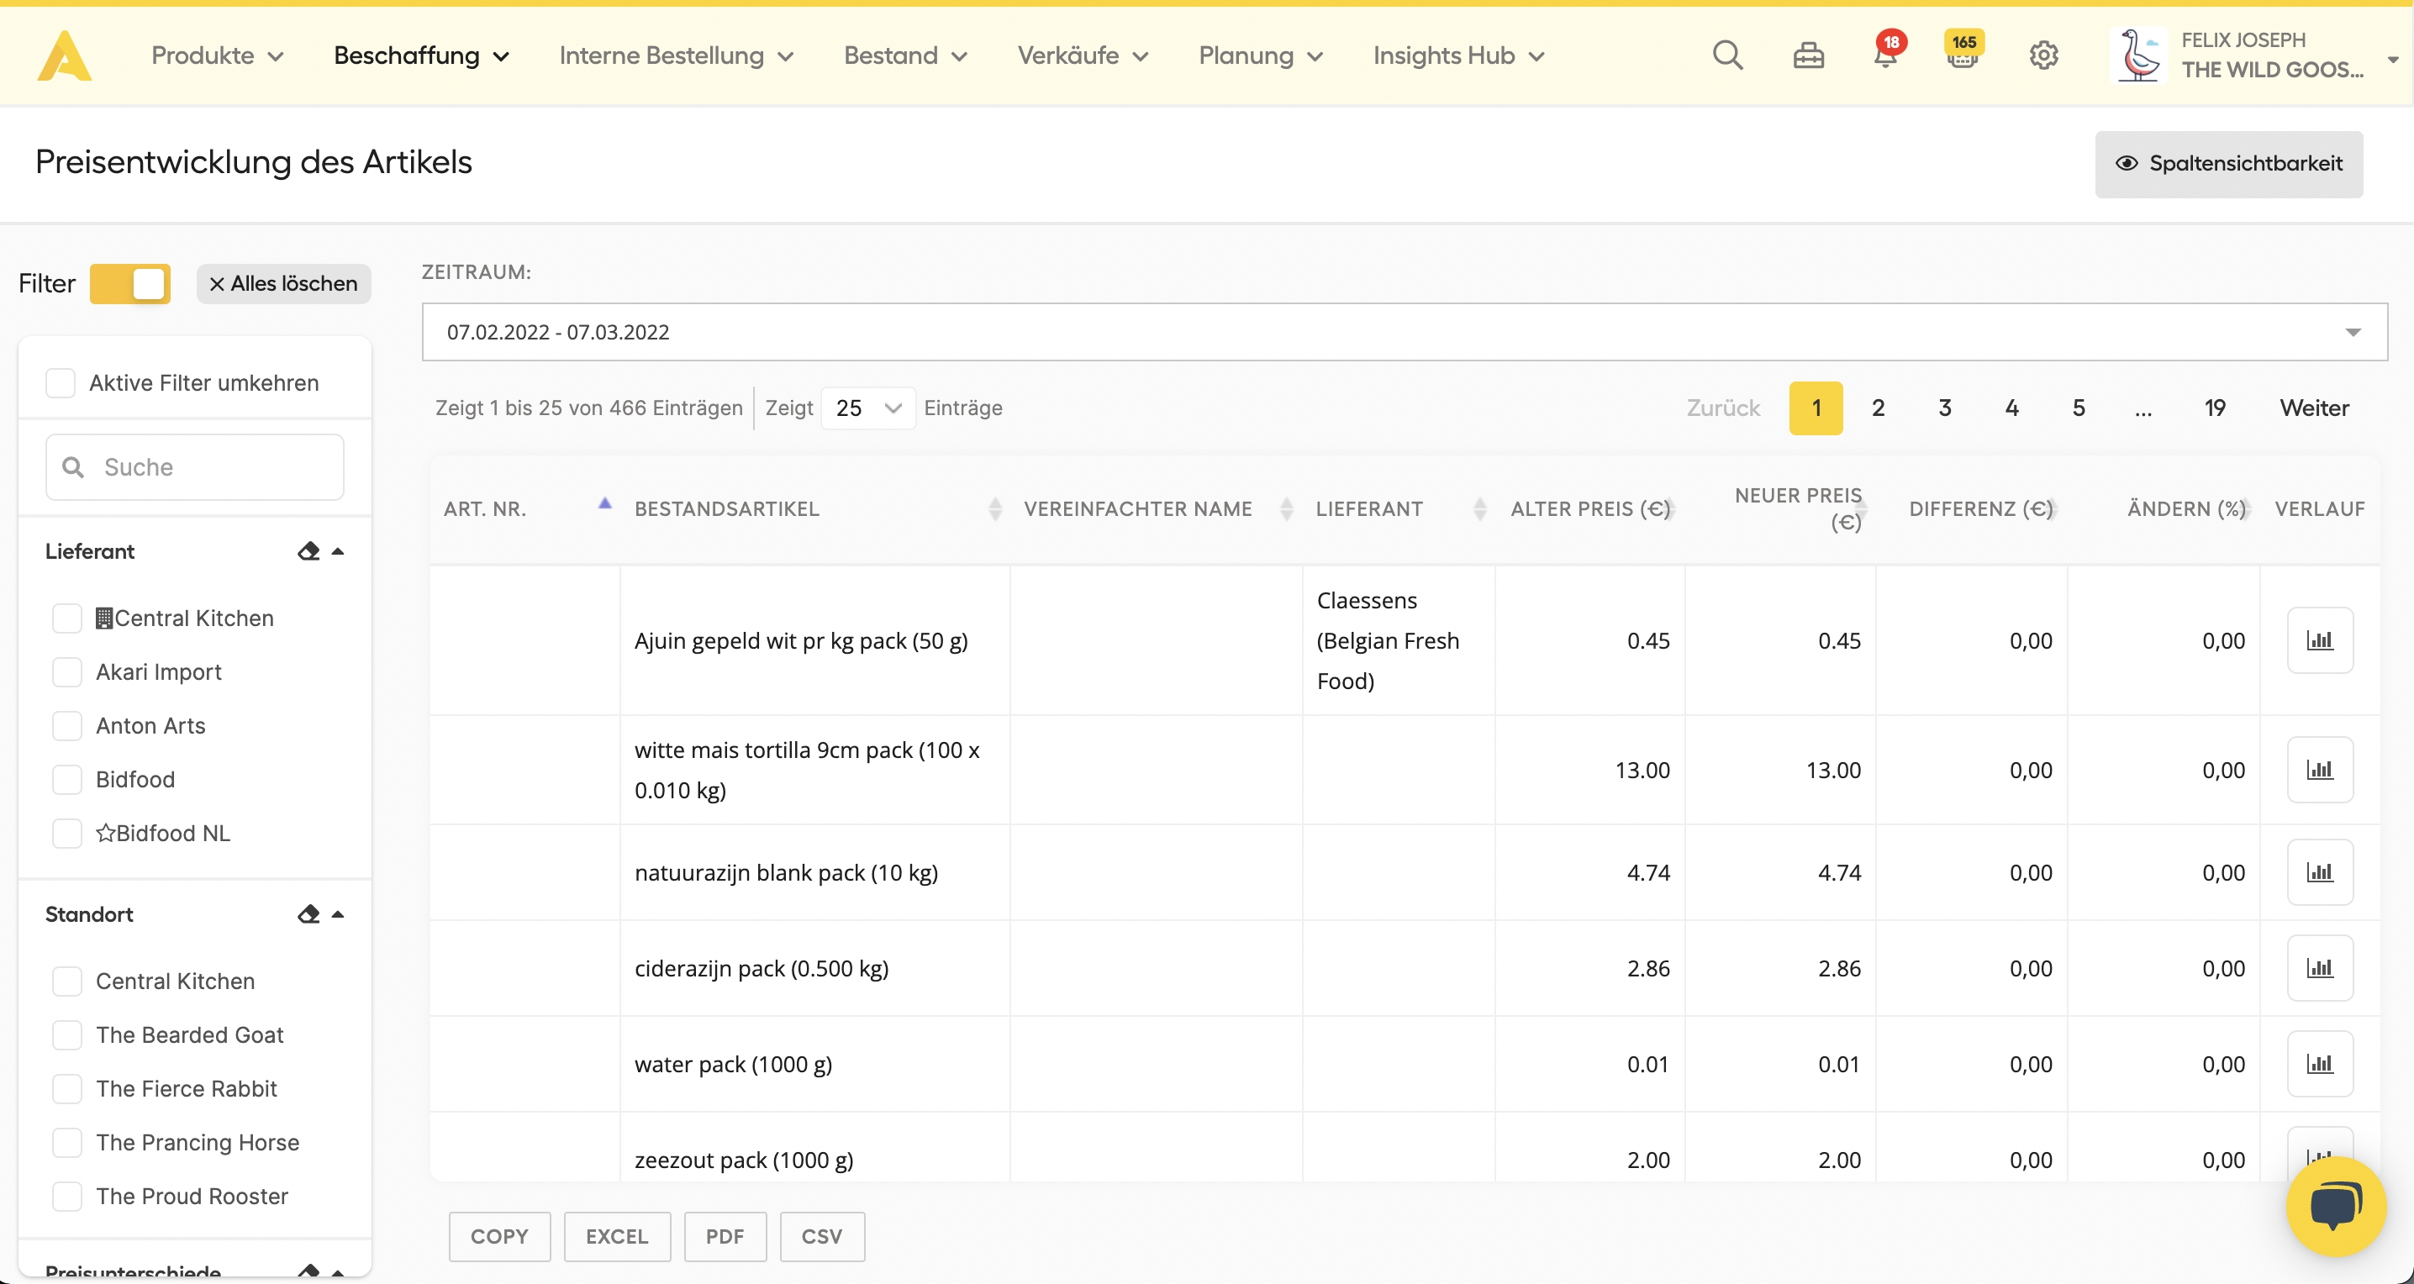
Task: Open the settings gear icon
Action: pyautogui.click(x=2044, y=56)
